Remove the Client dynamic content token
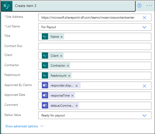The image size is (155, 134). click(x=61, y=56)
